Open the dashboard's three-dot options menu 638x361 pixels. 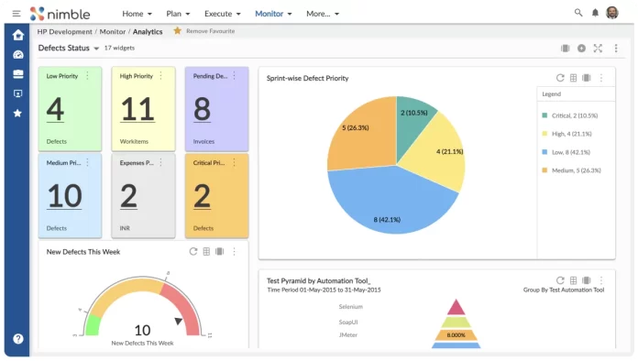pyautogui.click(x=616, y=49)
